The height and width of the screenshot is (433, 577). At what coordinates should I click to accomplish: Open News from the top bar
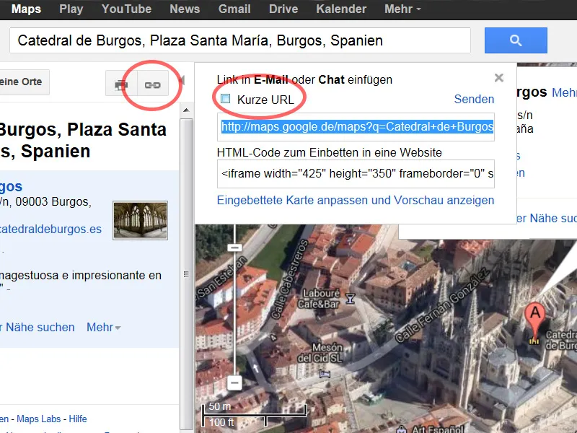[x=185, y=9]
